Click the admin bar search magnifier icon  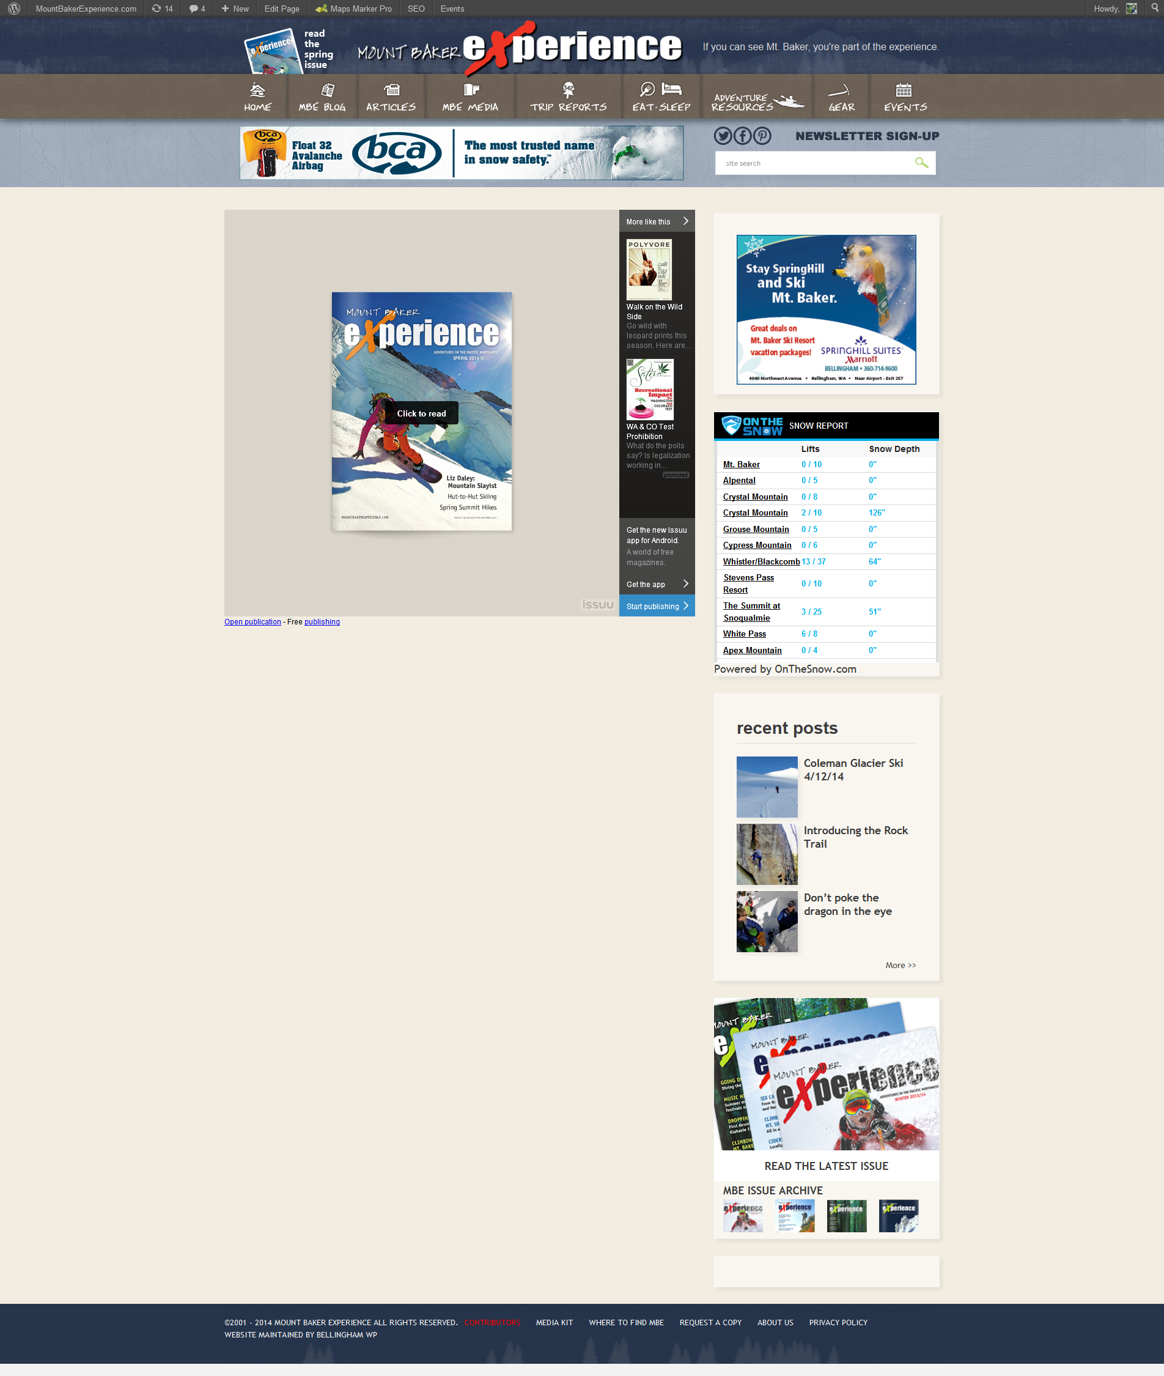(1155, 8)
